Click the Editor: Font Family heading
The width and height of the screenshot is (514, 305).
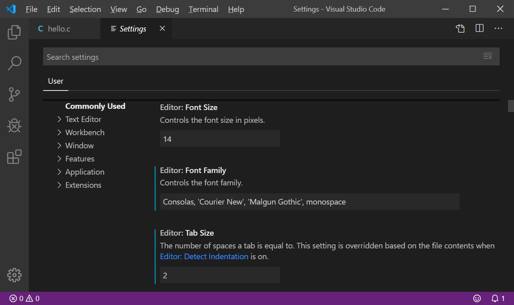(193, 170)
